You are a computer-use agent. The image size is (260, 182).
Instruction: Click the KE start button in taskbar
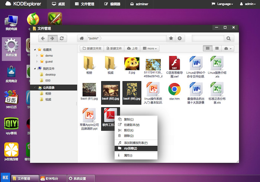6,178
